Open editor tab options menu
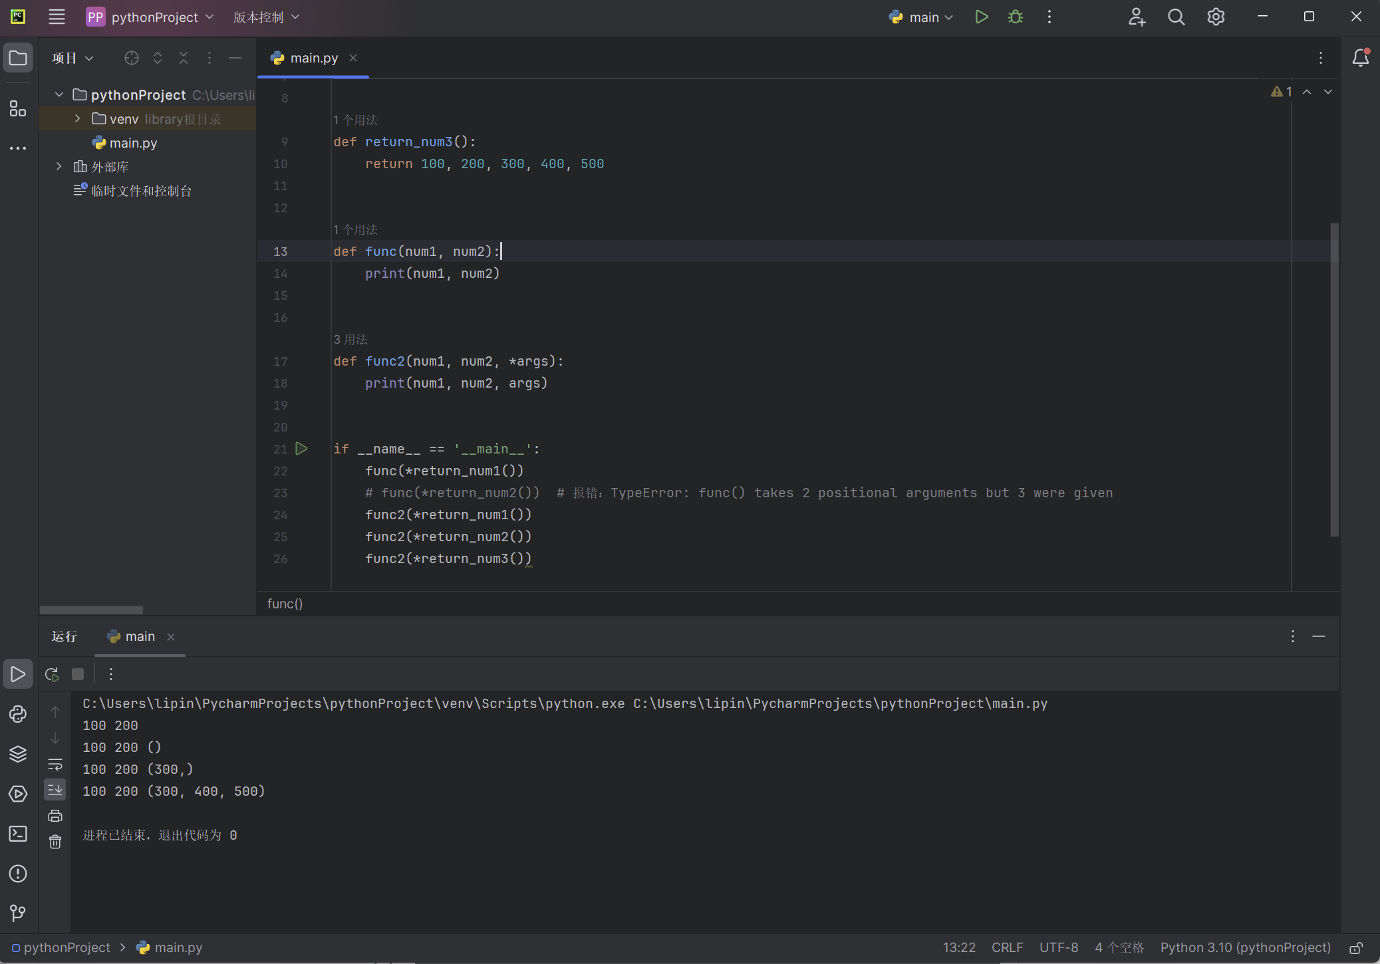 (1321, 58)
